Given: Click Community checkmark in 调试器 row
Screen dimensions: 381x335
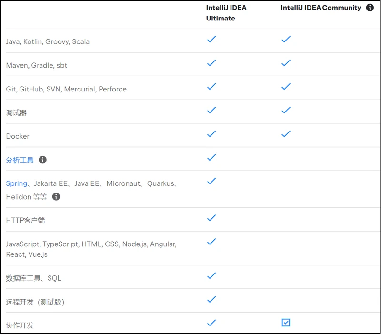Looking at the screenshot, I should coord(286,110).
